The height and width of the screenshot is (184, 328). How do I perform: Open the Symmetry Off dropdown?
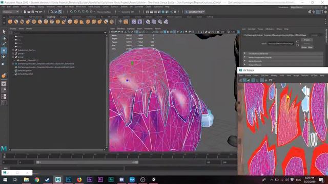[128, 12]
